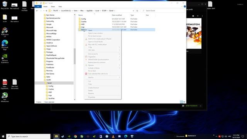Viewport: 247px width, 139px height.
Task: Open VLC media player from taskbar
Action: 113,136
